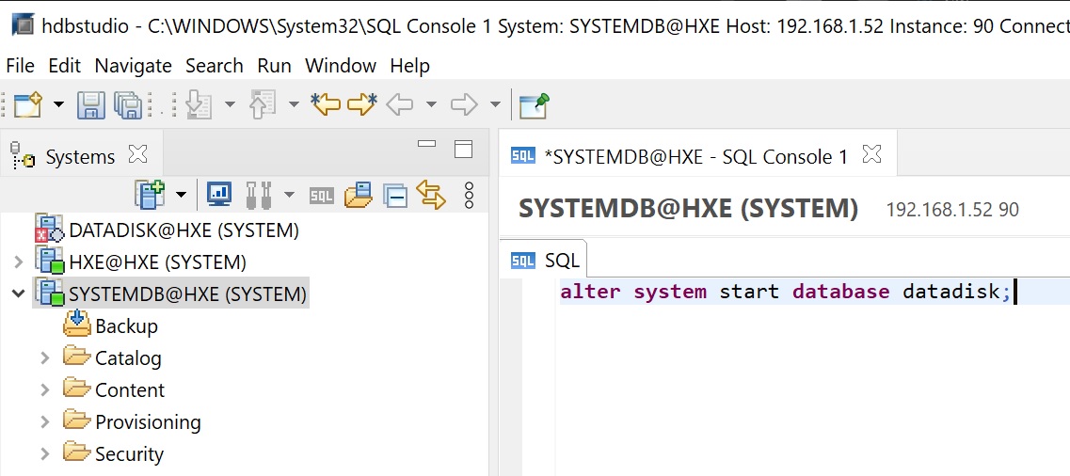
Task: Expand the HXE@HXE (SYSTEM) node
Action: (x=18, y=262)
